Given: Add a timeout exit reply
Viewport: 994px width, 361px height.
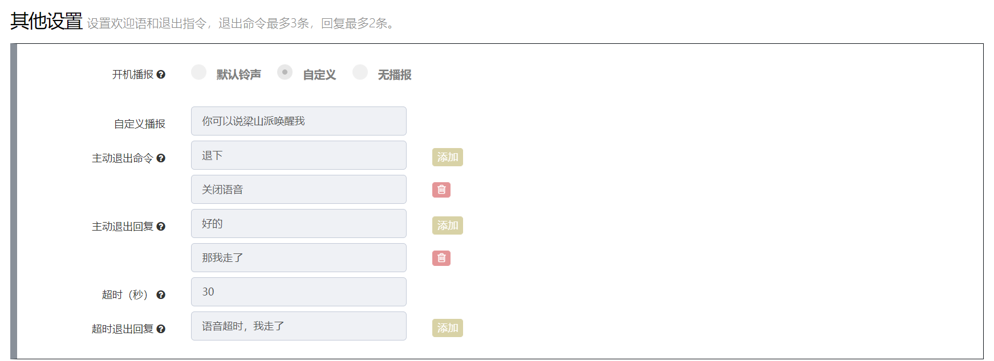Looking at the screenshot, I should click(x=447, y=328).
